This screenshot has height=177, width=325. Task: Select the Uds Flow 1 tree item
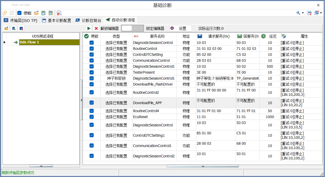[49, 42]
